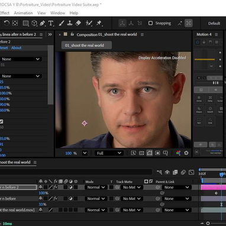This screenshot has width=226, height=226.
Task: Open the Full resolution dropdown
Action: click(x=109, y=153)
